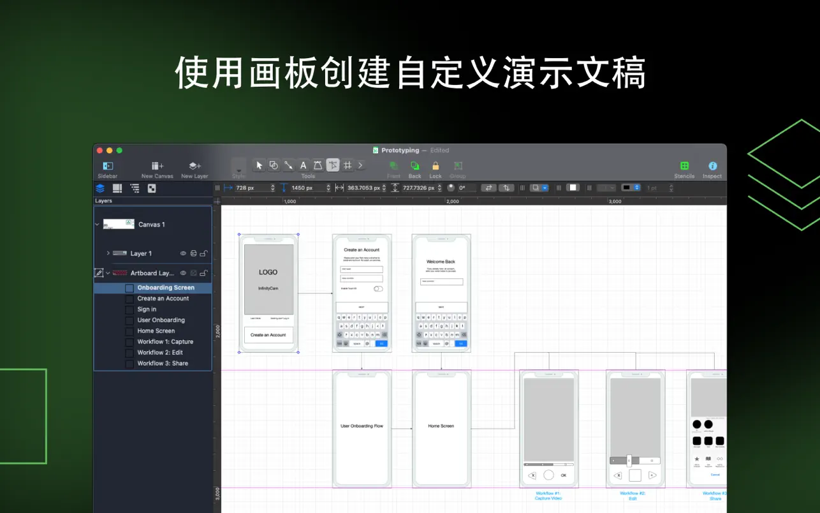Viewport: 820px width, 513px height.
Task: Select the Workflow 2: Edit row
Action: [x=153, y=353]
